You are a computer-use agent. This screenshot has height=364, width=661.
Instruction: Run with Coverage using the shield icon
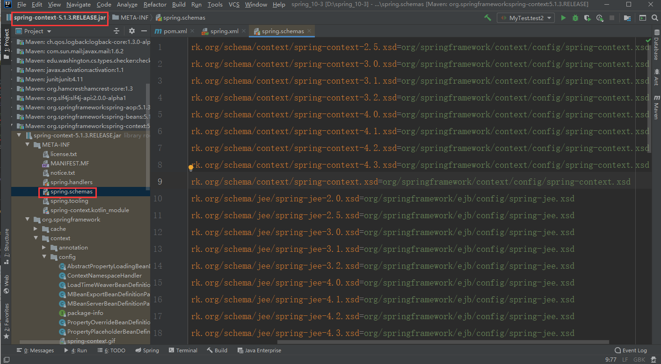[588, 18]
